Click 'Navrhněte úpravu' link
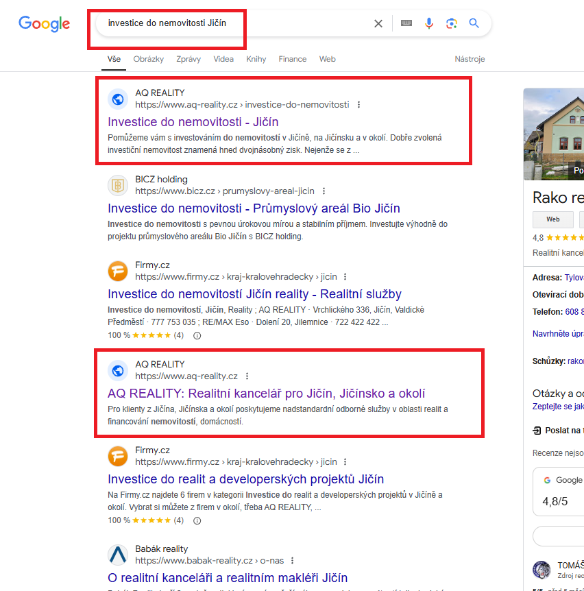Viewport: 584px width, 591px height. click(558, 334)
